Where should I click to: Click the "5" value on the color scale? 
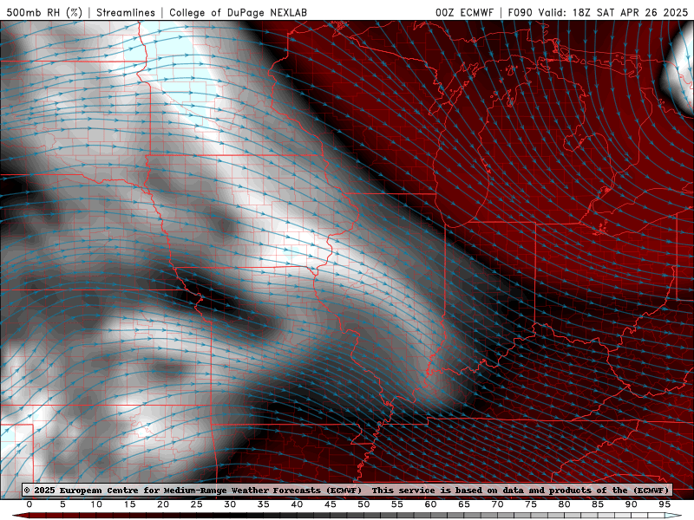62,504
